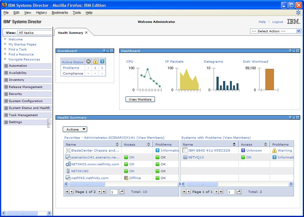
Task: Click the Favorites table horizontal scrollbar thumb
Action: [87, 184]
